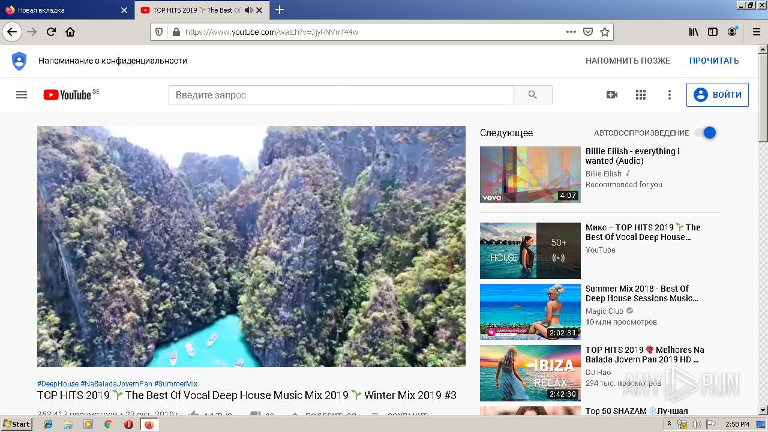Close the TOP HITS 2019 tab
The height and width of the screenshot is (432, 768).
260,10
